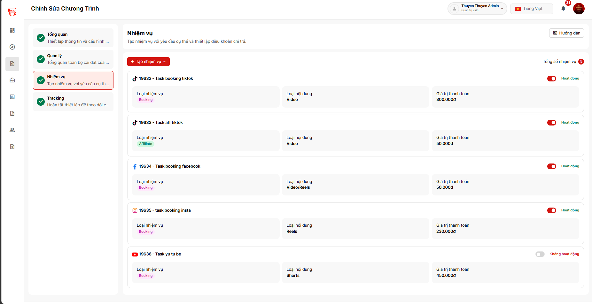592x304 pixels.
Task: Click the Hướng dẫn guide button
Action: [x=566, y=33]
